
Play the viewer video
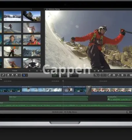99,71
